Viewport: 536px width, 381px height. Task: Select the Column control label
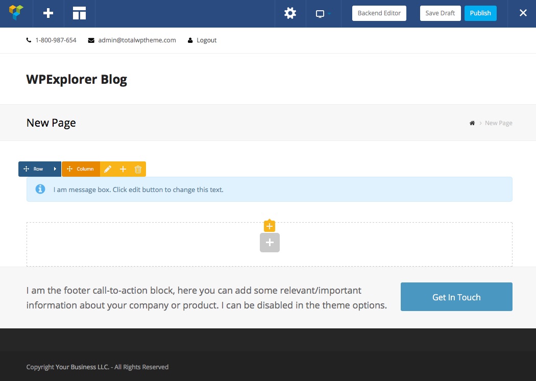85,169
